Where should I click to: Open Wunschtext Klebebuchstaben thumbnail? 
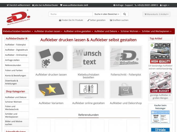[x=88, y=58]
